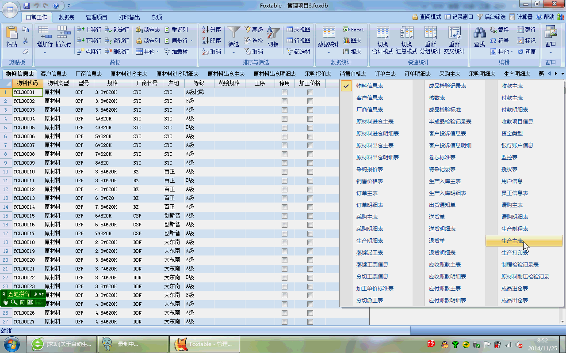Expand the 其他 dropdown in 数据 group

157,52
